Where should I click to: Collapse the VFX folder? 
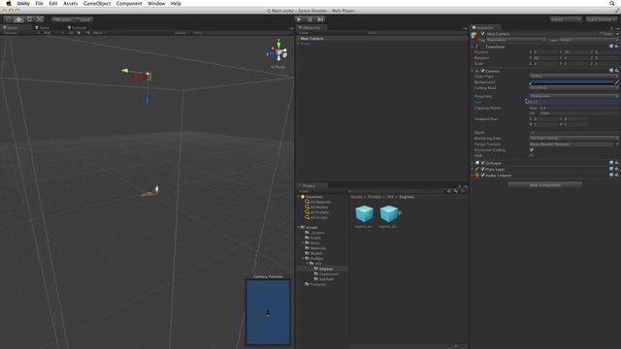(307, 264)
